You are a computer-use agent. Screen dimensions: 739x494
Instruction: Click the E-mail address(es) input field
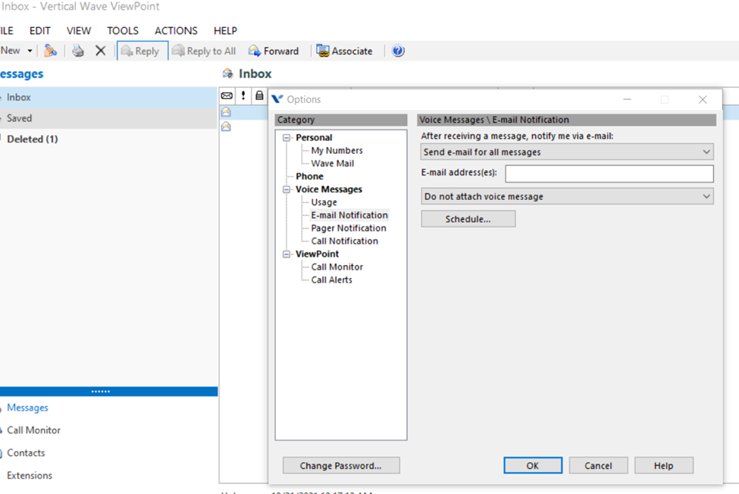click(x=609, y=174)
